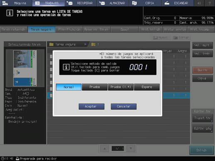Screen dimensions: 215x161
Task: Click the Hojas column header
Action: point(168,51)
